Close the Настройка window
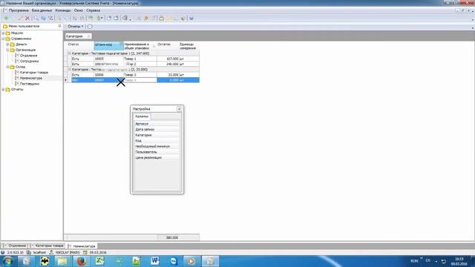This screenshot has height=267, width=475. [x=179, y=109]
